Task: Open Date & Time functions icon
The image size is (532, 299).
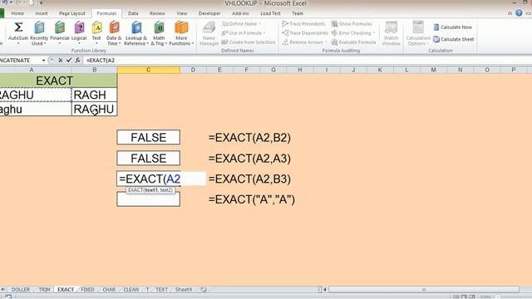Action: coord(114,27)
